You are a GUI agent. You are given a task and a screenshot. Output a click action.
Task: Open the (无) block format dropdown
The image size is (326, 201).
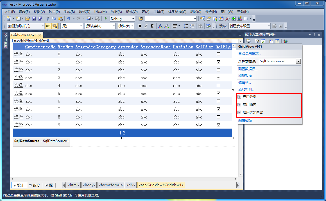point(81,26)
